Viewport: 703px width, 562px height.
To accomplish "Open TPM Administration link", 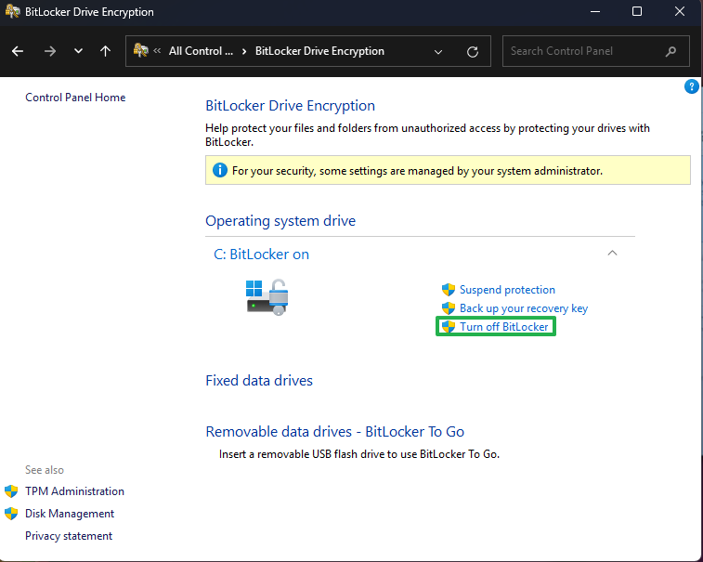I will tap(74, 491).
